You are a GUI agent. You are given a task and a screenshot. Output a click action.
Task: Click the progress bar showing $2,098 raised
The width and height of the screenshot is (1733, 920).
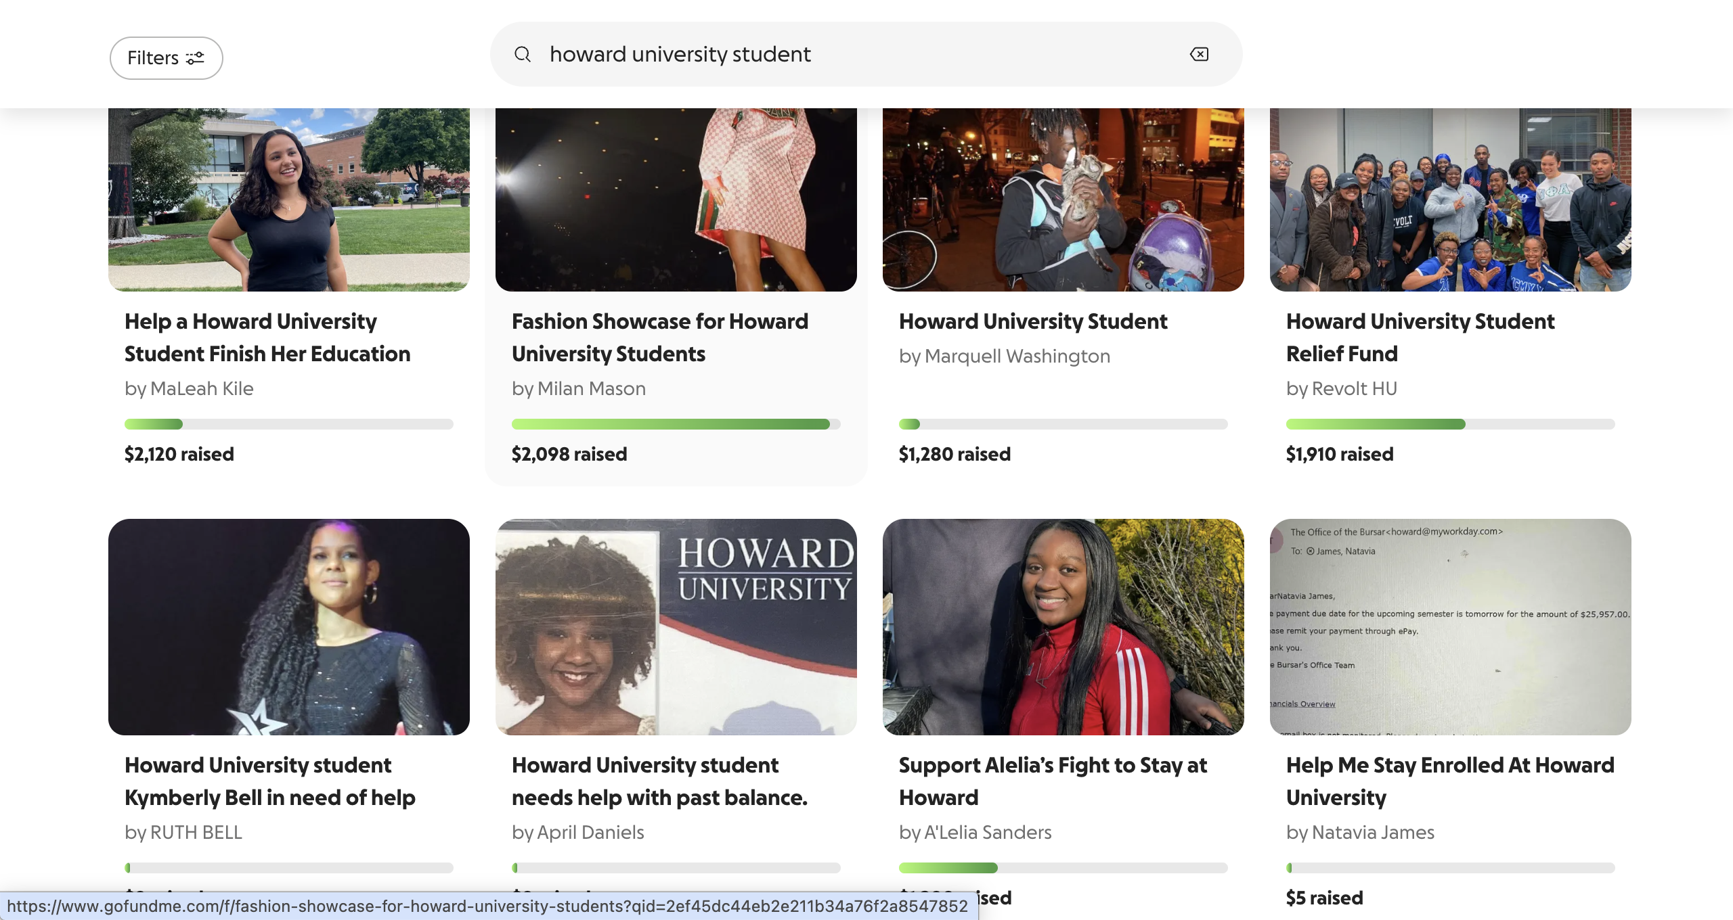point(676,424)
